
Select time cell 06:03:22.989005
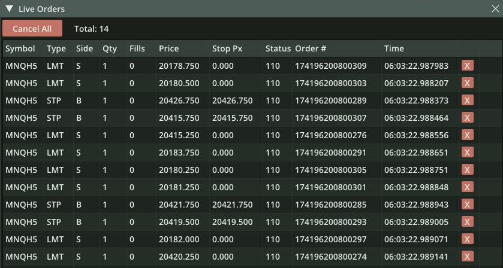click(x=416, y=221)
